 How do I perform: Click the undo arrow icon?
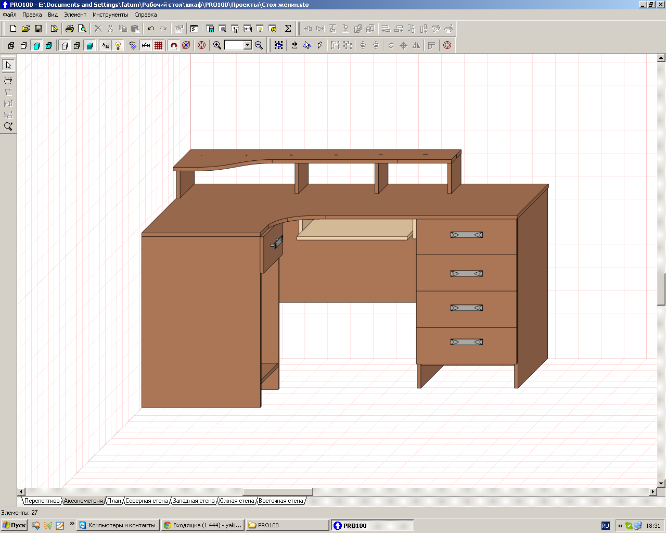coord(151,29)
